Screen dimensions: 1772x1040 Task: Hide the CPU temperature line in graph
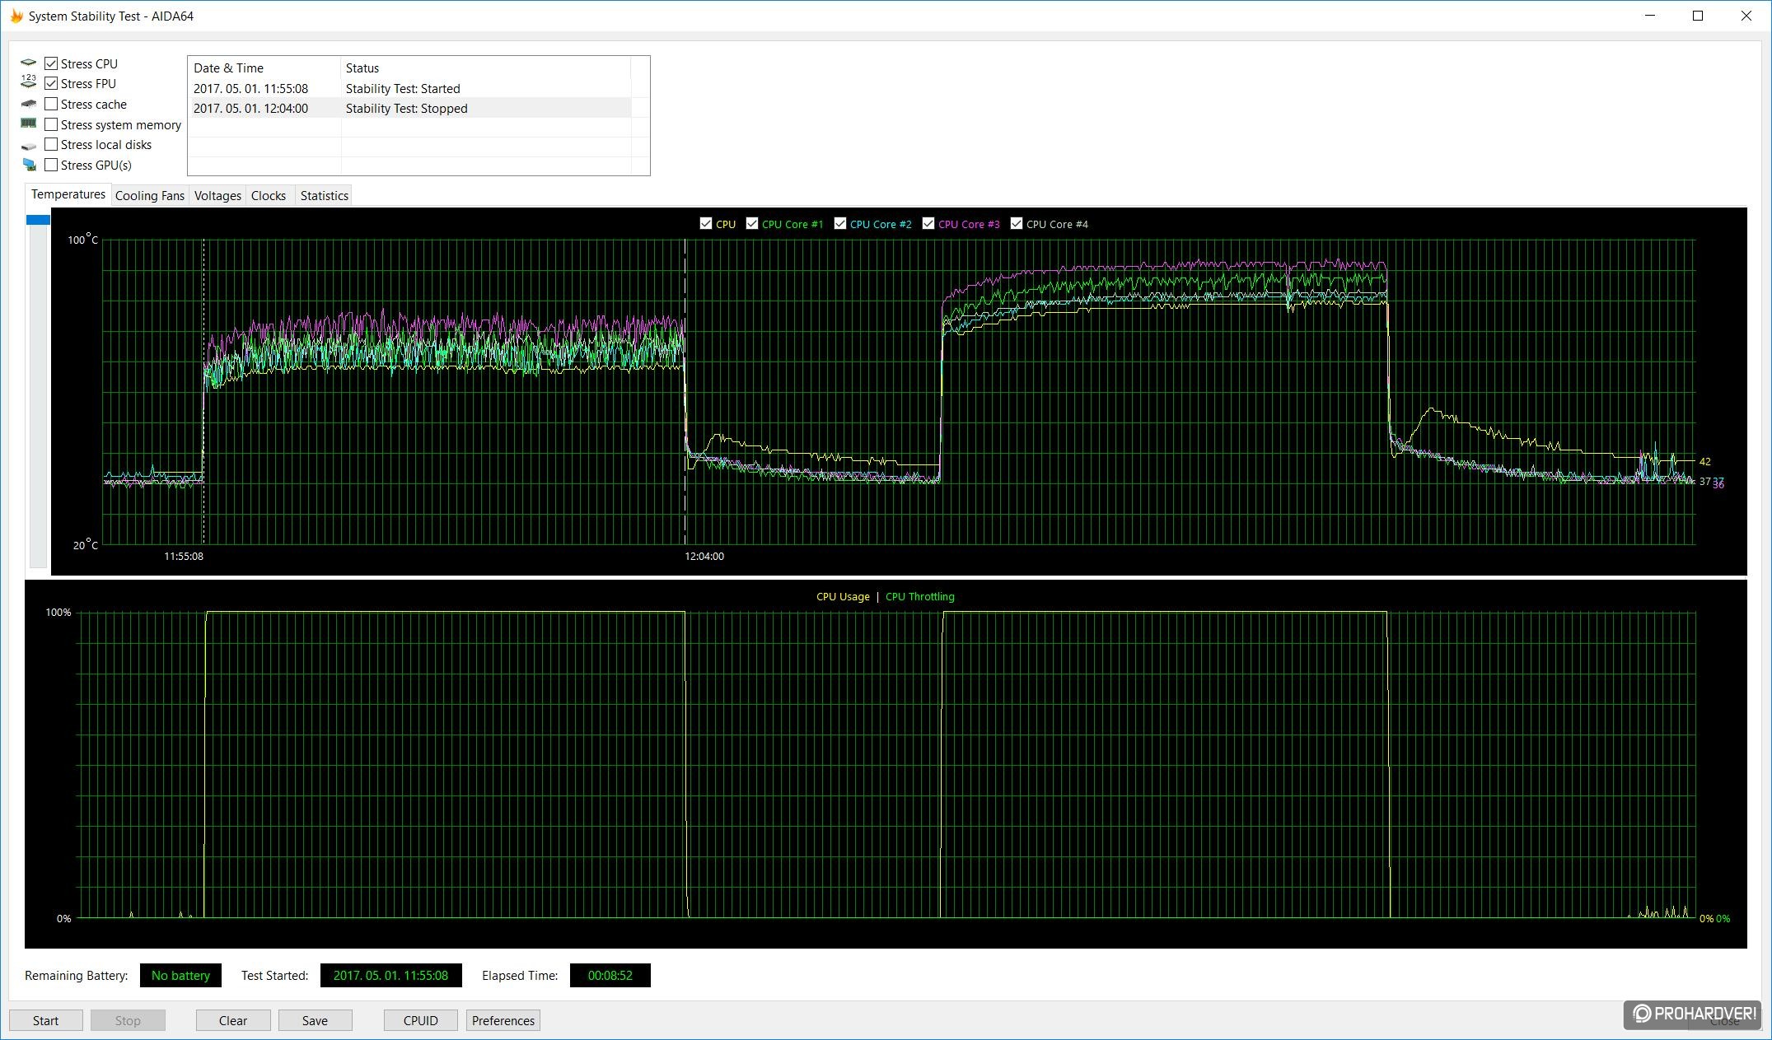(x=705, y=223)
